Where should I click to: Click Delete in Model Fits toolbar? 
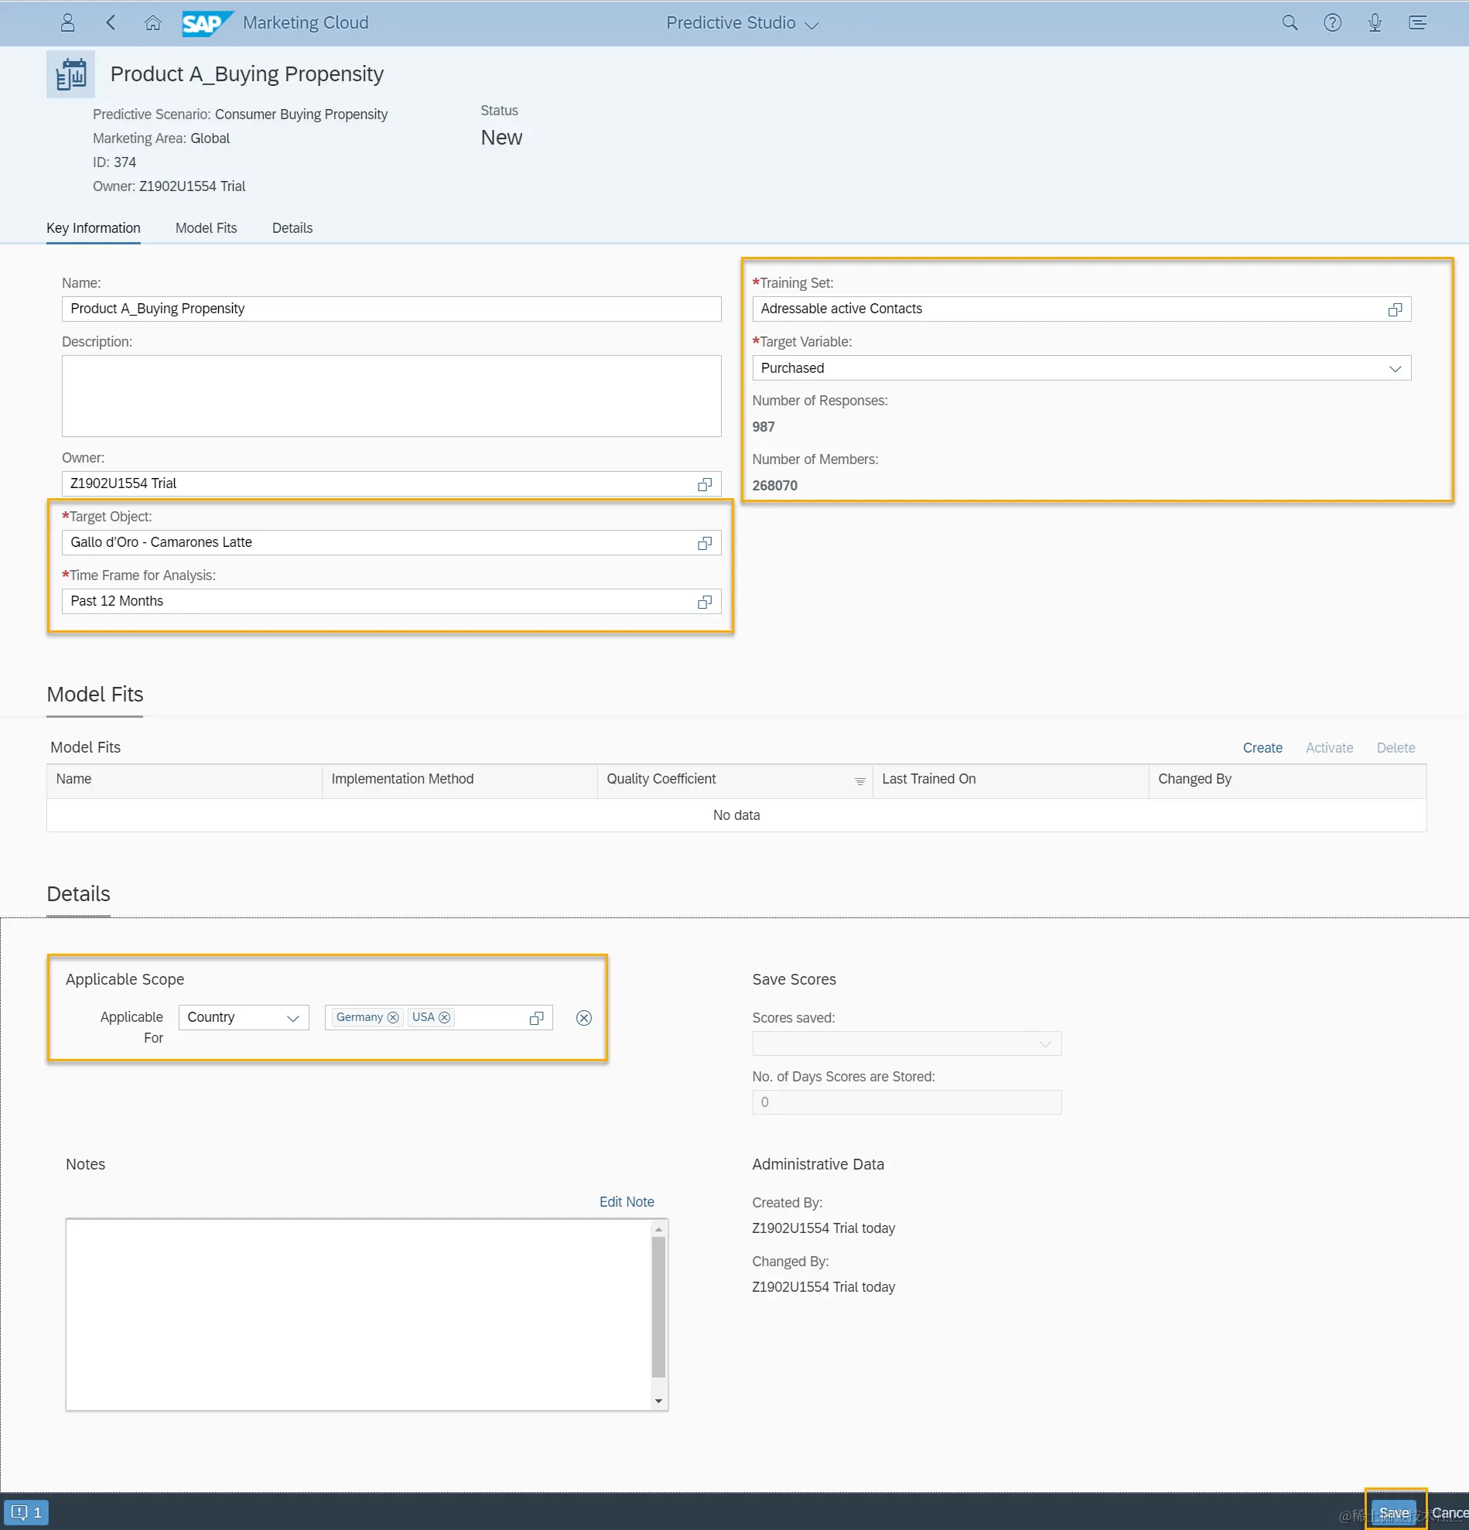coord(1396,748)
